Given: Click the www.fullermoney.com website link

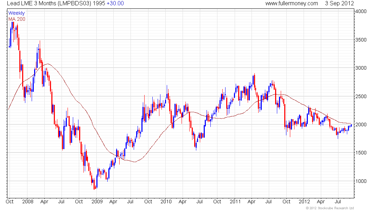Looking at the screenshot, I should click(x=292, y=4).
